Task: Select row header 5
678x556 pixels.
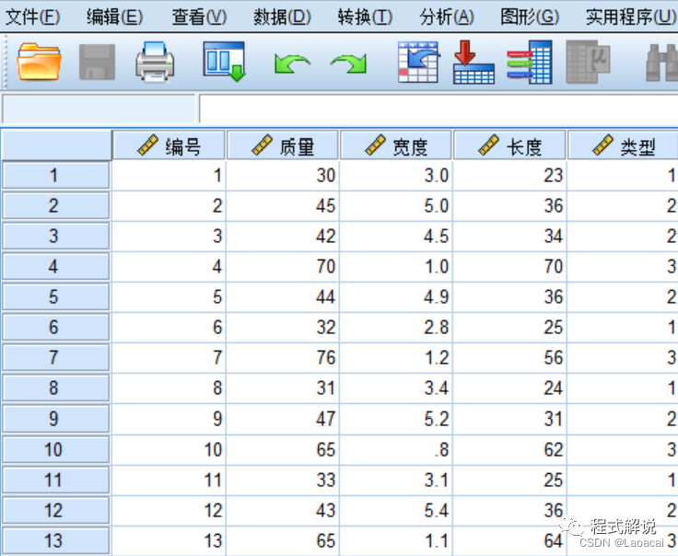Action: [56, 297]
